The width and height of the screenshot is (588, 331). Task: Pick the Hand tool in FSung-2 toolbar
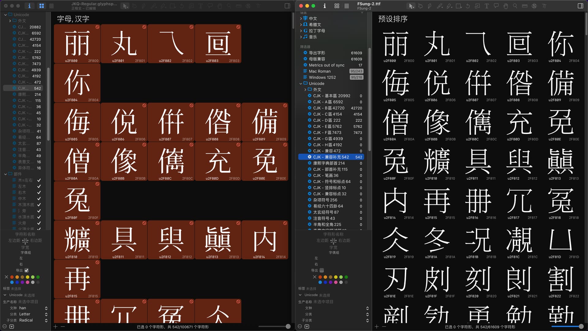pos(506,6)
